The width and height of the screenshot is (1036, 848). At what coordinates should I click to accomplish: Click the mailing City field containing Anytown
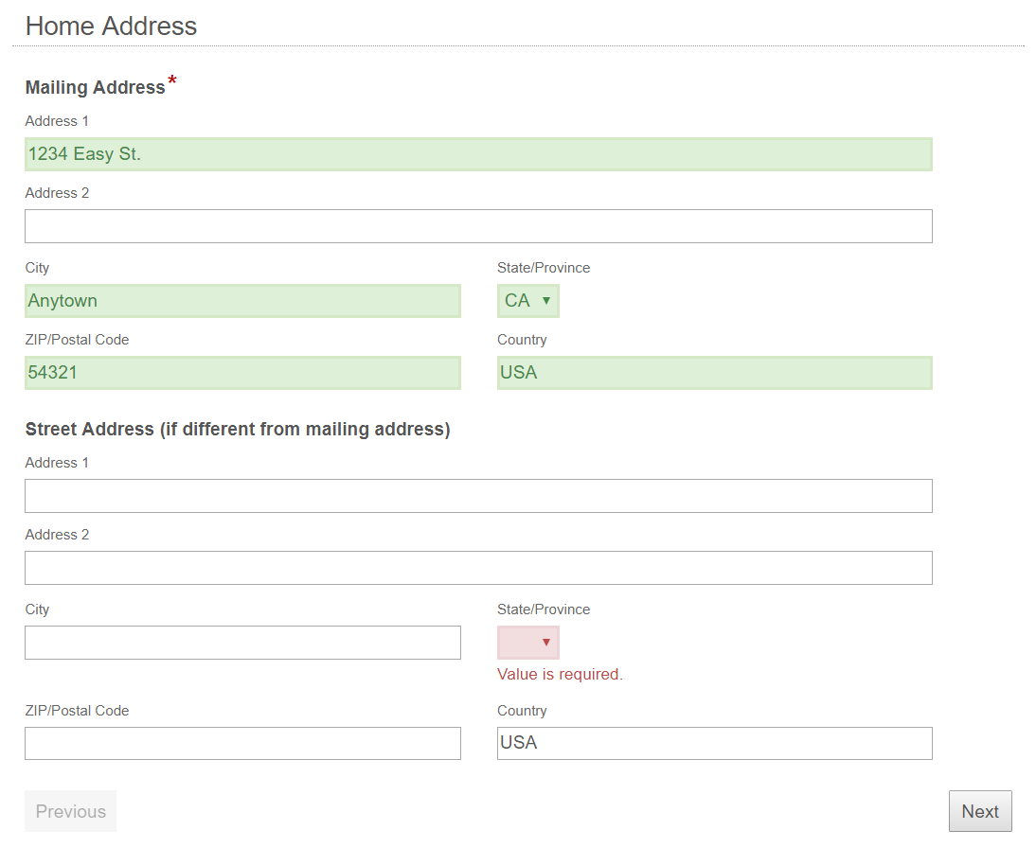[242, 301]
